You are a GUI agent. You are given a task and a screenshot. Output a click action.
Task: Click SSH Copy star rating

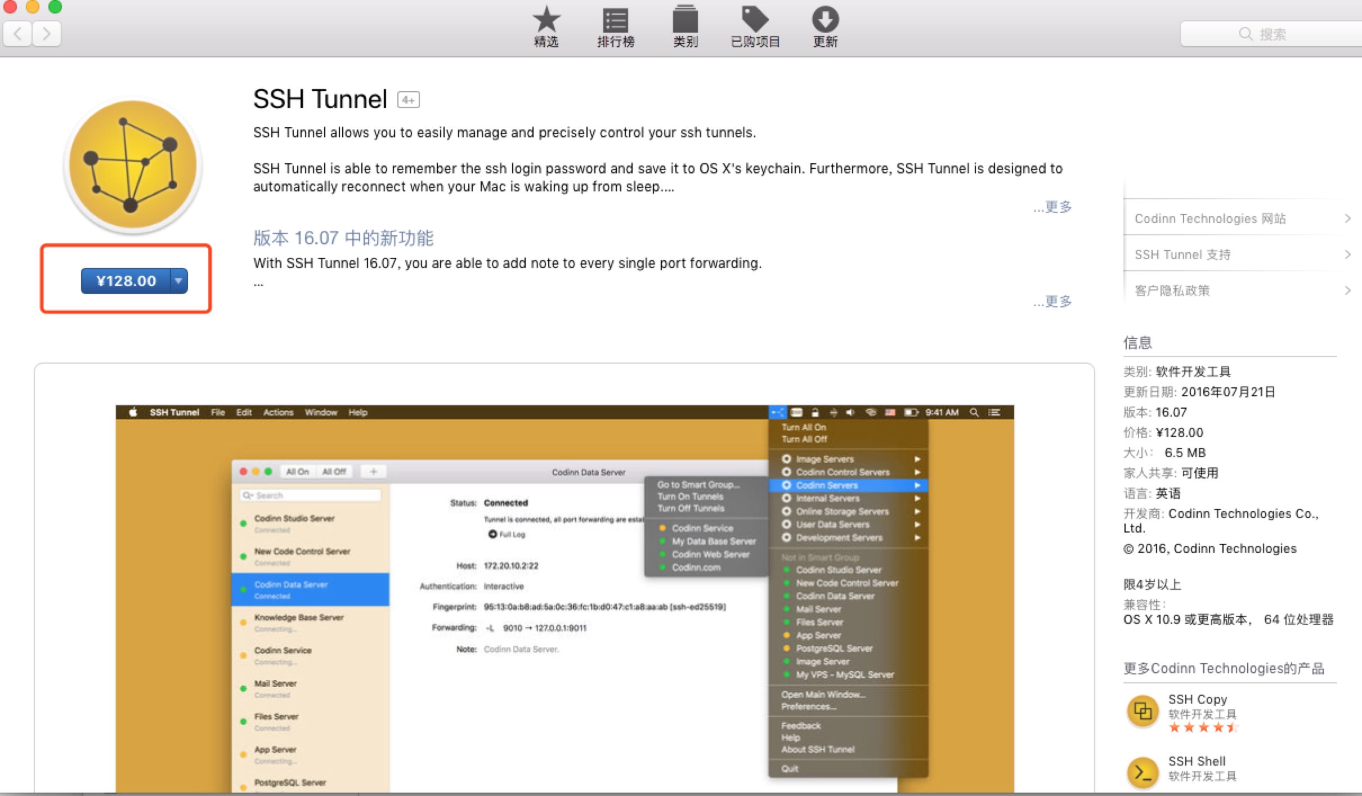click(1203, 728)
